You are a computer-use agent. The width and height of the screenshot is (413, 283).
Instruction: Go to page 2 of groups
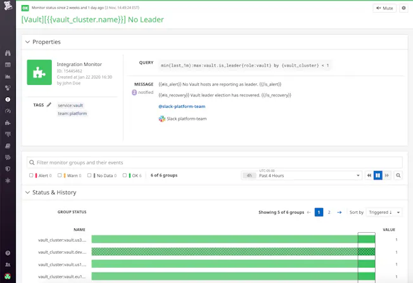tap(329, 213)
